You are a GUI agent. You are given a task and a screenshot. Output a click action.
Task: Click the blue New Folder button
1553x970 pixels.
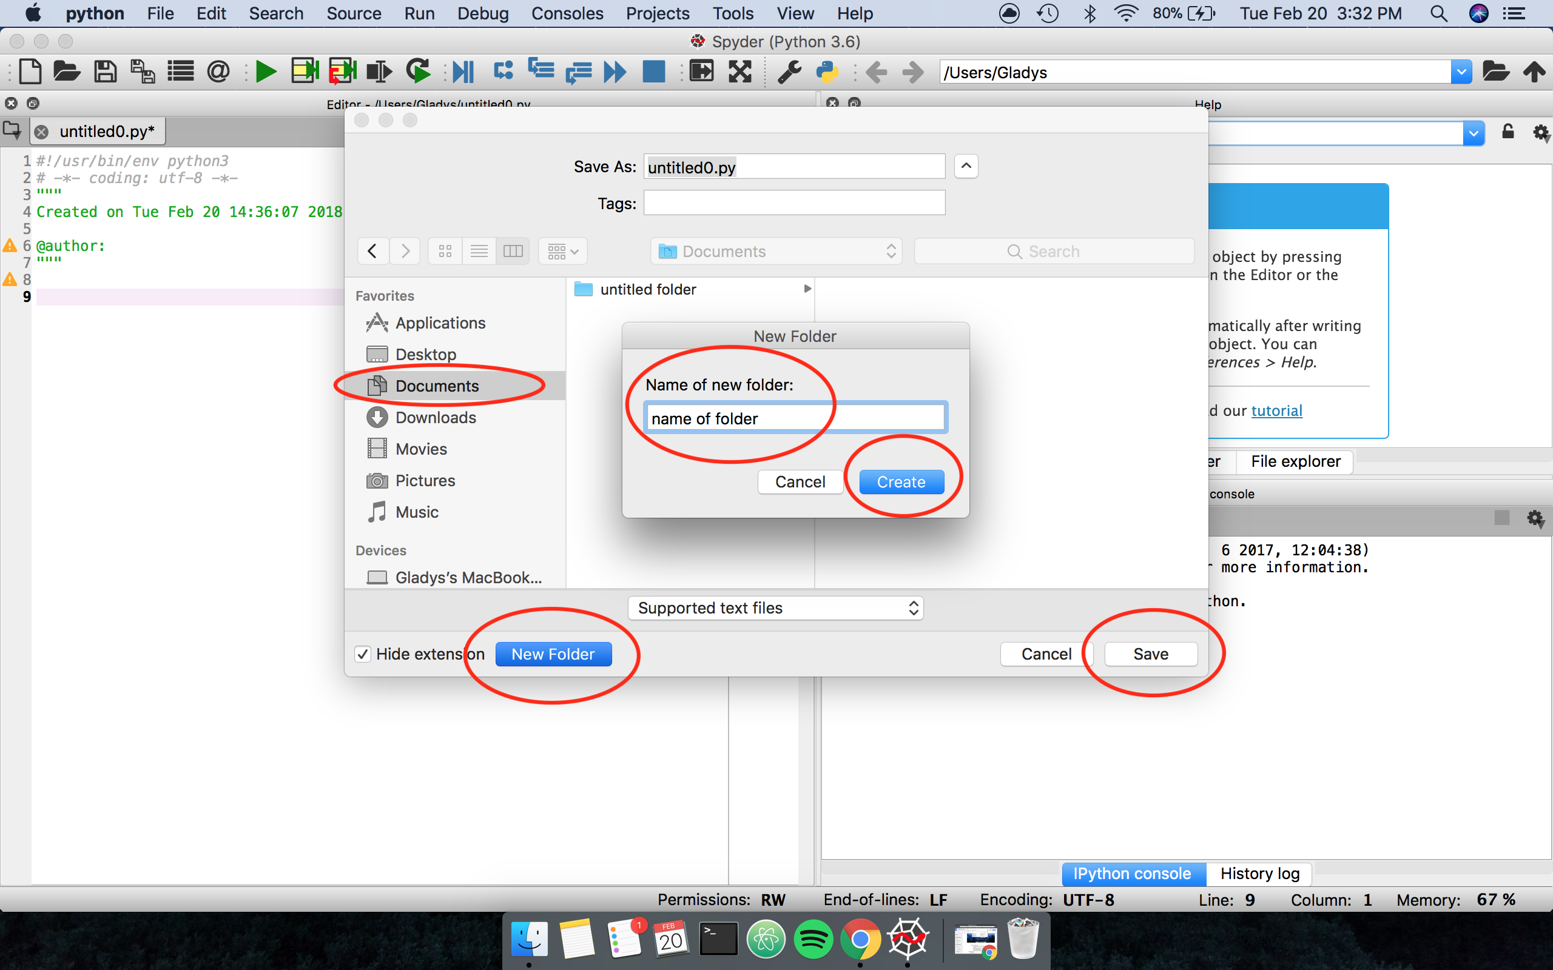(553, 654)
